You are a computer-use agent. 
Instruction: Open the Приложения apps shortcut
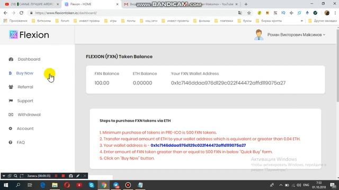[x=15, y=21]
